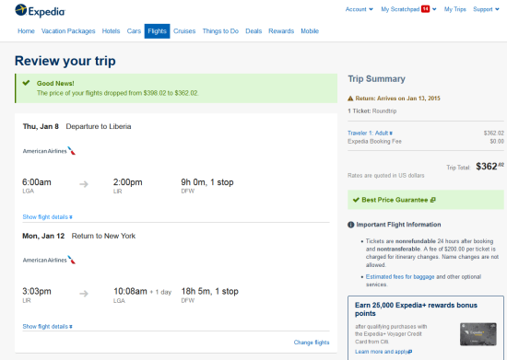The width and height of the screenshot is (507, 360).
Task: Expand the Support dropdown menu
Action: point(486,9)
